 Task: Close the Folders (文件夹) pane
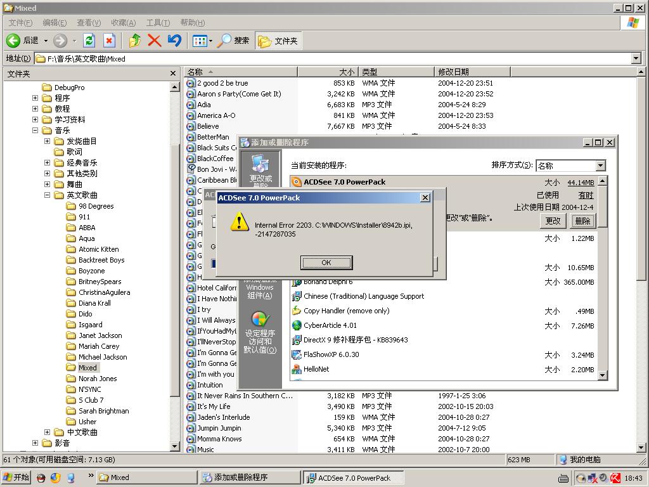[x=173, y=74]
